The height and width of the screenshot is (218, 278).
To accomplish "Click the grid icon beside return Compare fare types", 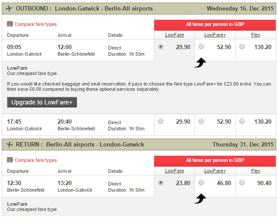I will point(10,160).
